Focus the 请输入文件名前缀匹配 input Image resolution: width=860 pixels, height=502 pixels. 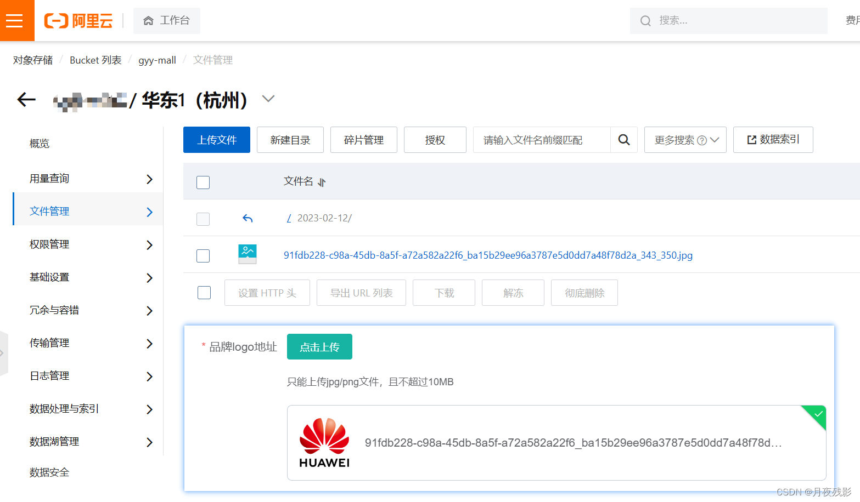542,140
